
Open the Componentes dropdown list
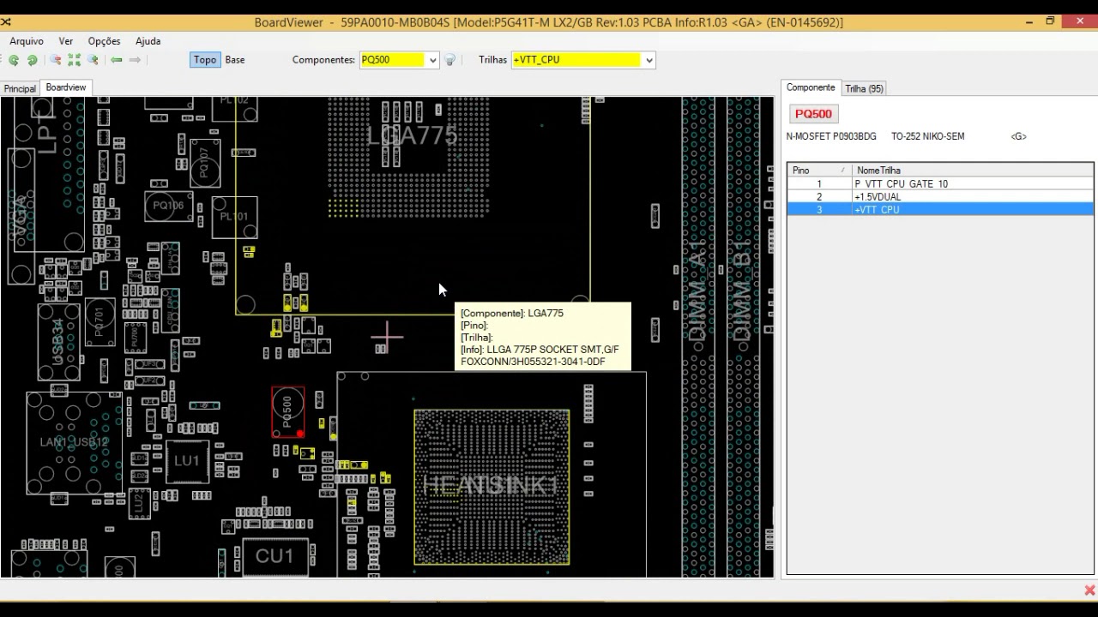coord(433,60)
